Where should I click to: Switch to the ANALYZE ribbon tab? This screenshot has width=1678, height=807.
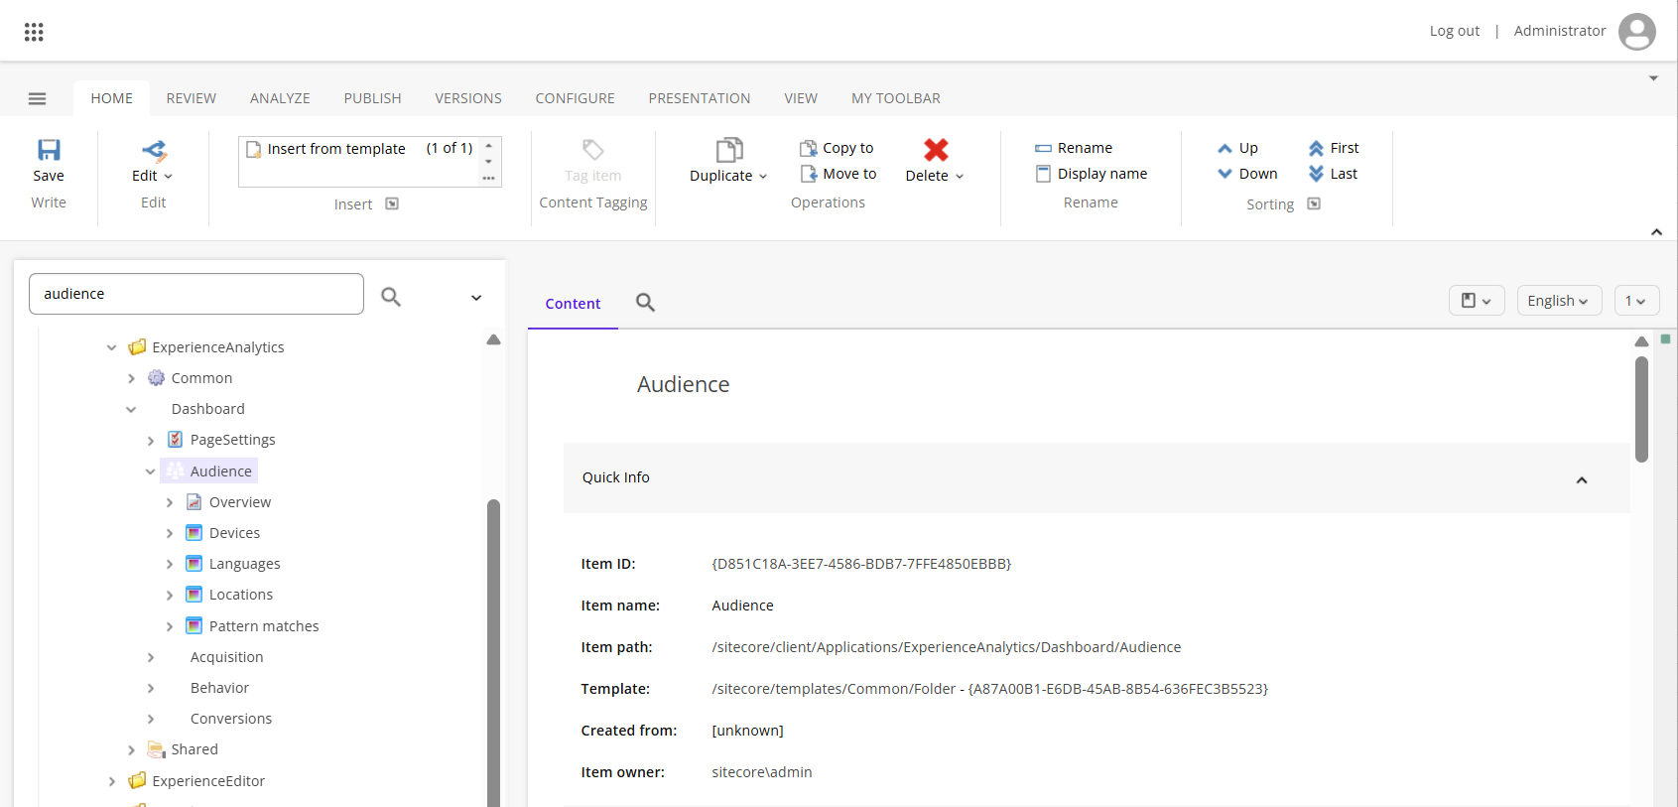click(280, 98)
